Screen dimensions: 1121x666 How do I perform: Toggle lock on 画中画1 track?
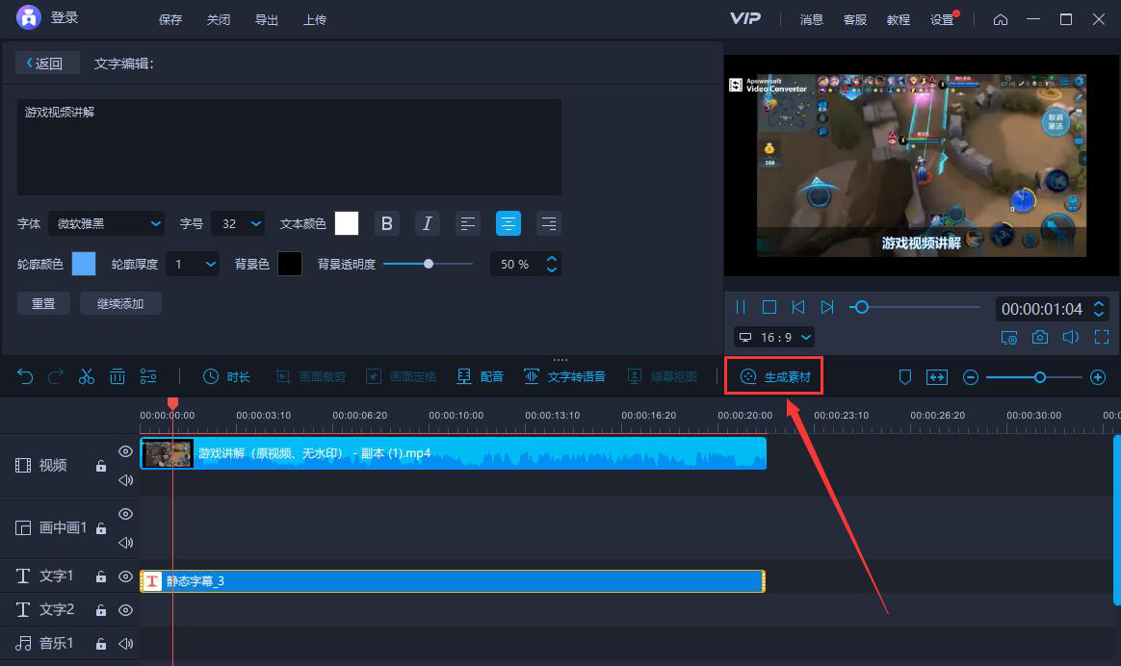tap(101, 528)
